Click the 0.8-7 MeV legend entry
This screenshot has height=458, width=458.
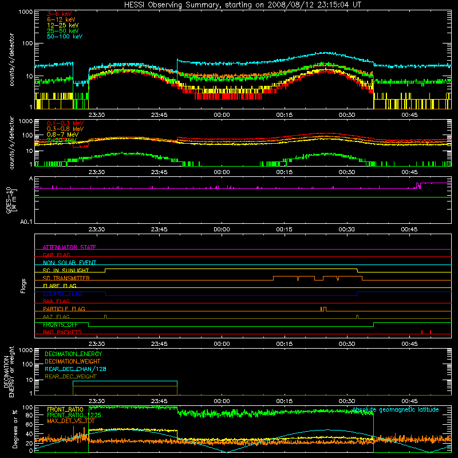[x=62, y=135]
